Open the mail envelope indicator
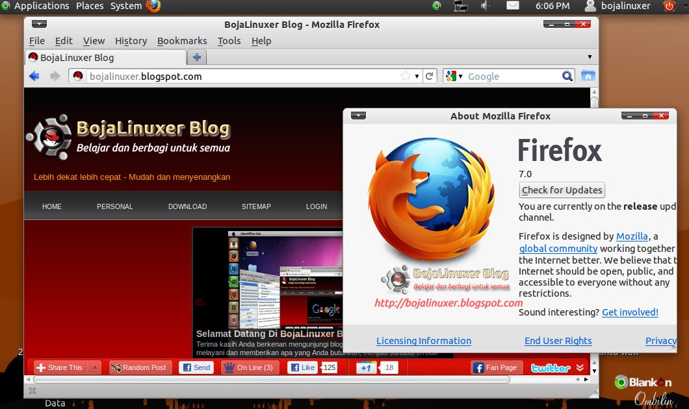Image resolution: width=689 pixels, height=409 pixels. pos(513,6)
